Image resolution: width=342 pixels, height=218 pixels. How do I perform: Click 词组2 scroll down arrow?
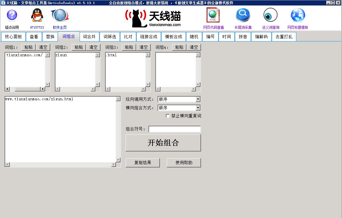(x=98, y=85)
